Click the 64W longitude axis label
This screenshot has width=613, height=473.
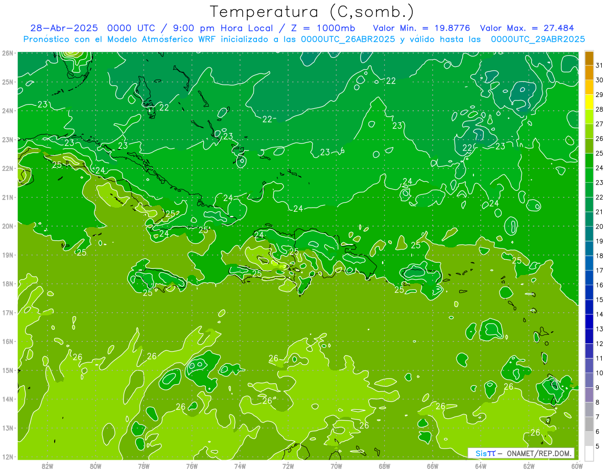[x=481, y=466]
